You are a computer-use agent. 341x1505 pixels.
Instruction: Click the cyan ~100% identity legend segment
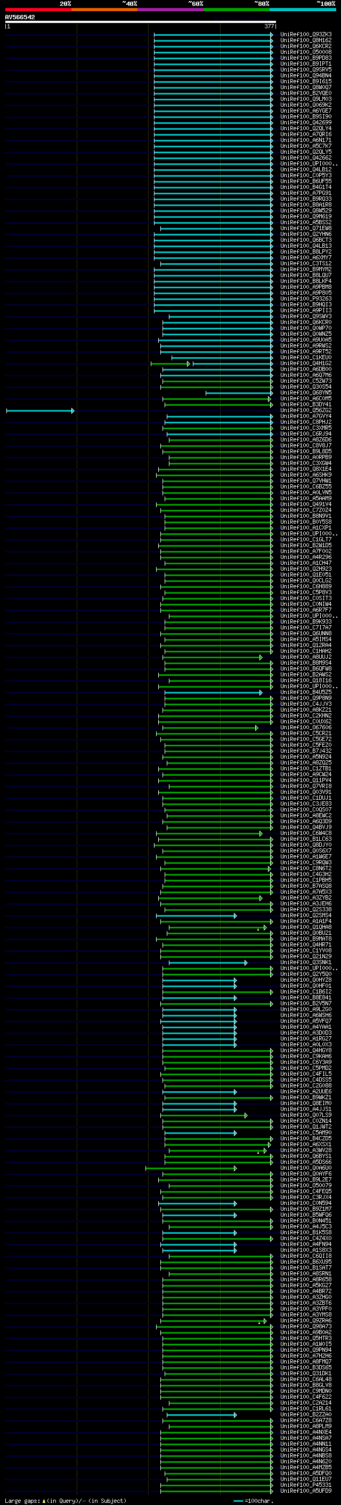click(x=303, y=10)
